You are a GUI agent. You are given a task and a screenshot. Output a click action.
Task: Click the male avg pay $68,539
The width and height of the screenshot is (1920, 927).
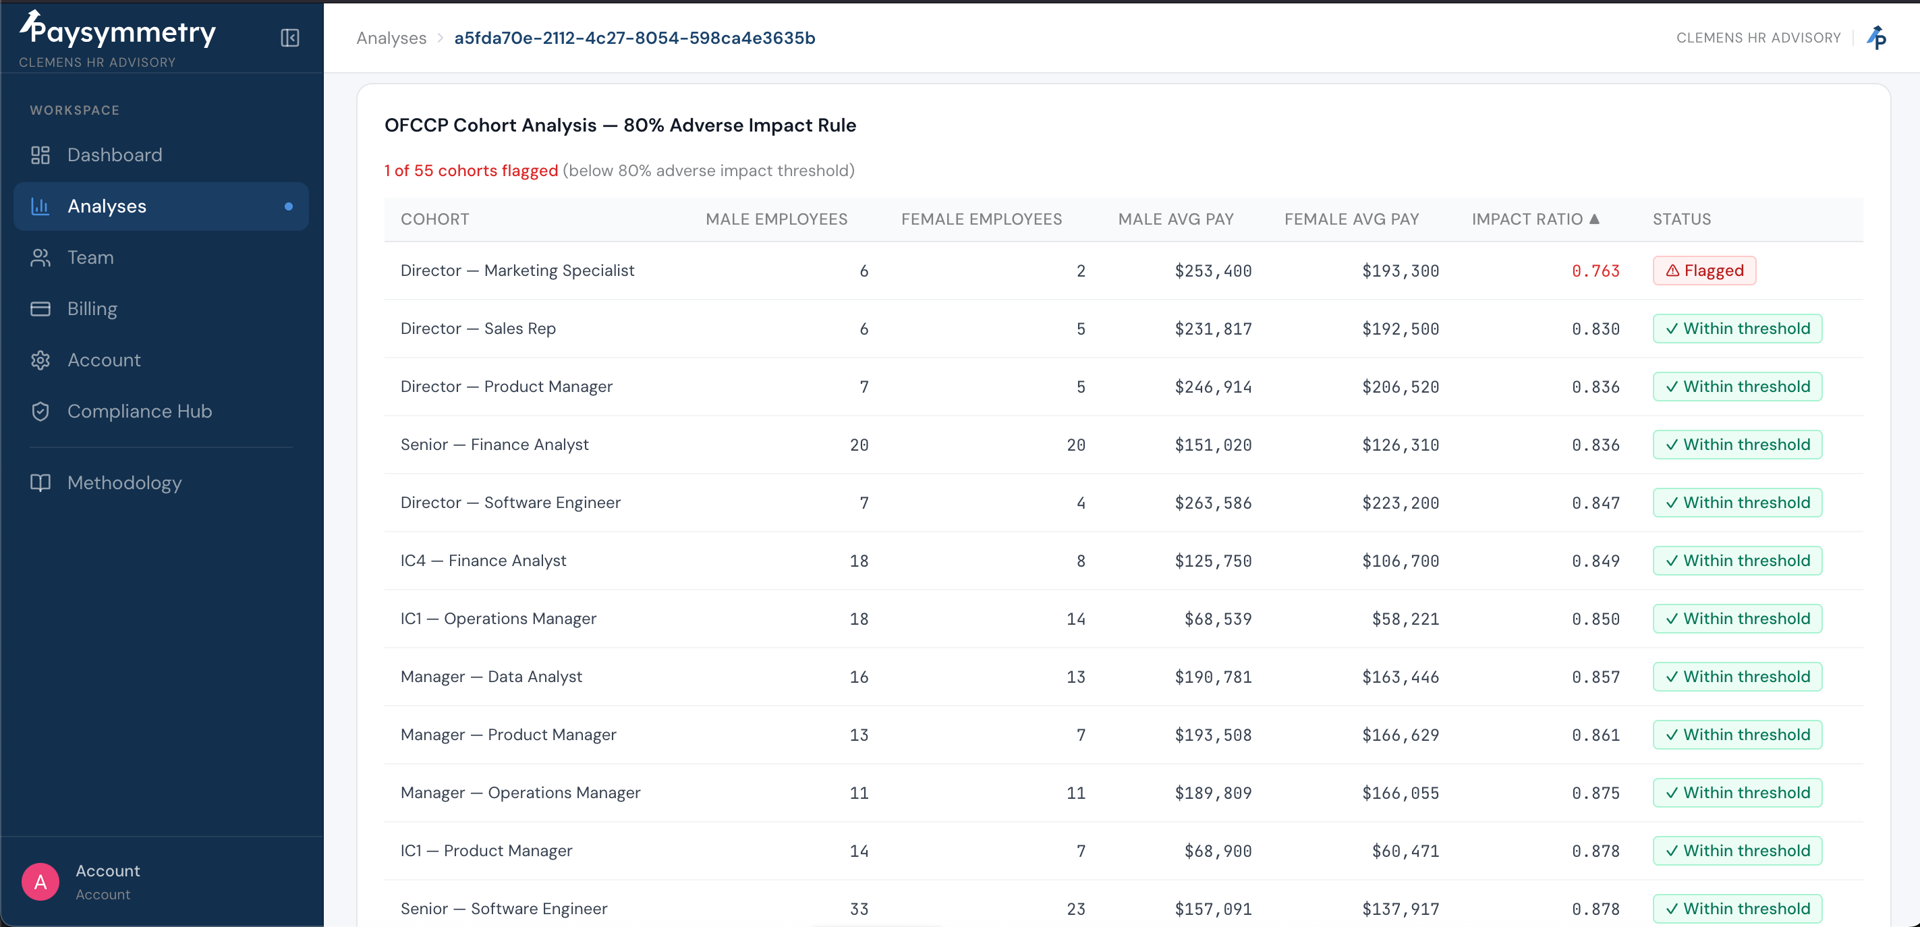(x=1217, y=619)
